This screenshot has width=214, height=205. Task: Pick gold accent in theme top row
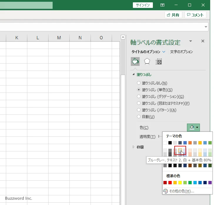tap(200, 143)
